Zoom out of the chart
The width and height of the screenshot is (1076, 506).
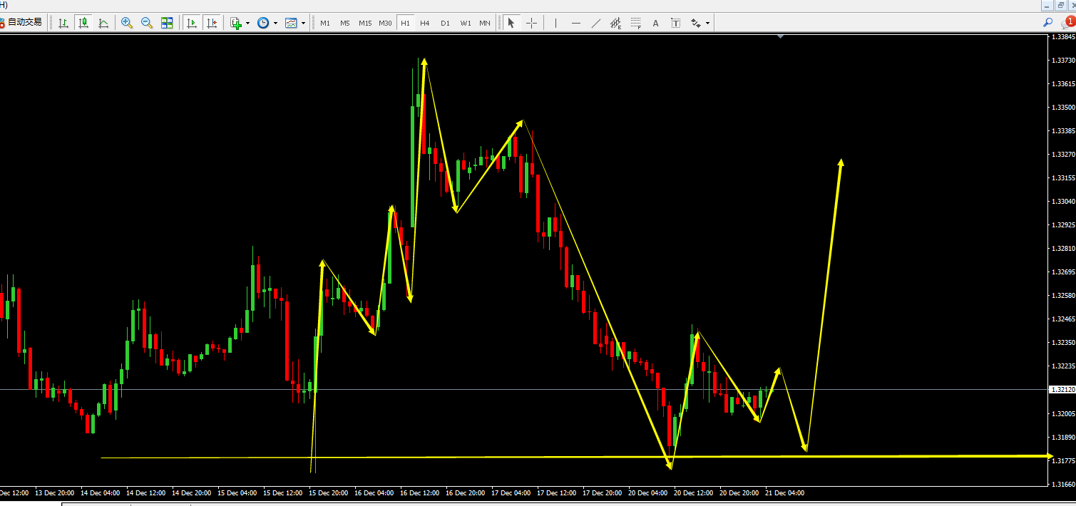click(147, 23)
